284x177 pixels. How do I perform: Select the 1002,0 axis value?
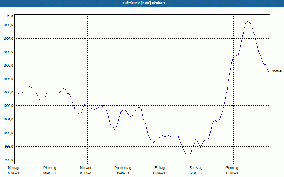pyautogui.click(x=8, y=106)
